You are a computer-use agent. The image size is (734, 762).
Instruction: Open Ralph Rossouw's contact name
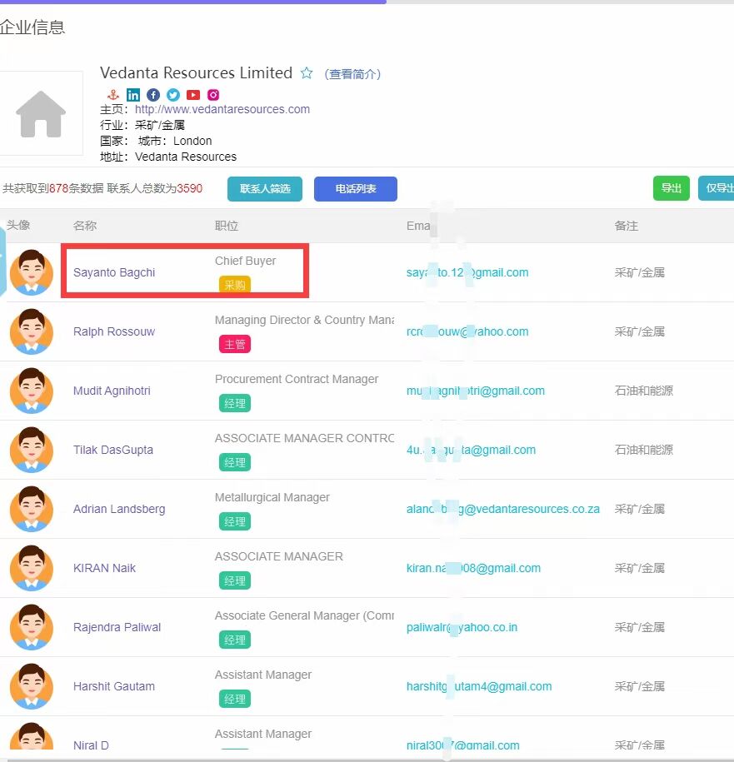pos(114,331)
